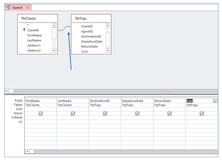Click the or cell under LastName
Image resolution: width=222 pixels, height=160 pixels.
coord(73,122)
